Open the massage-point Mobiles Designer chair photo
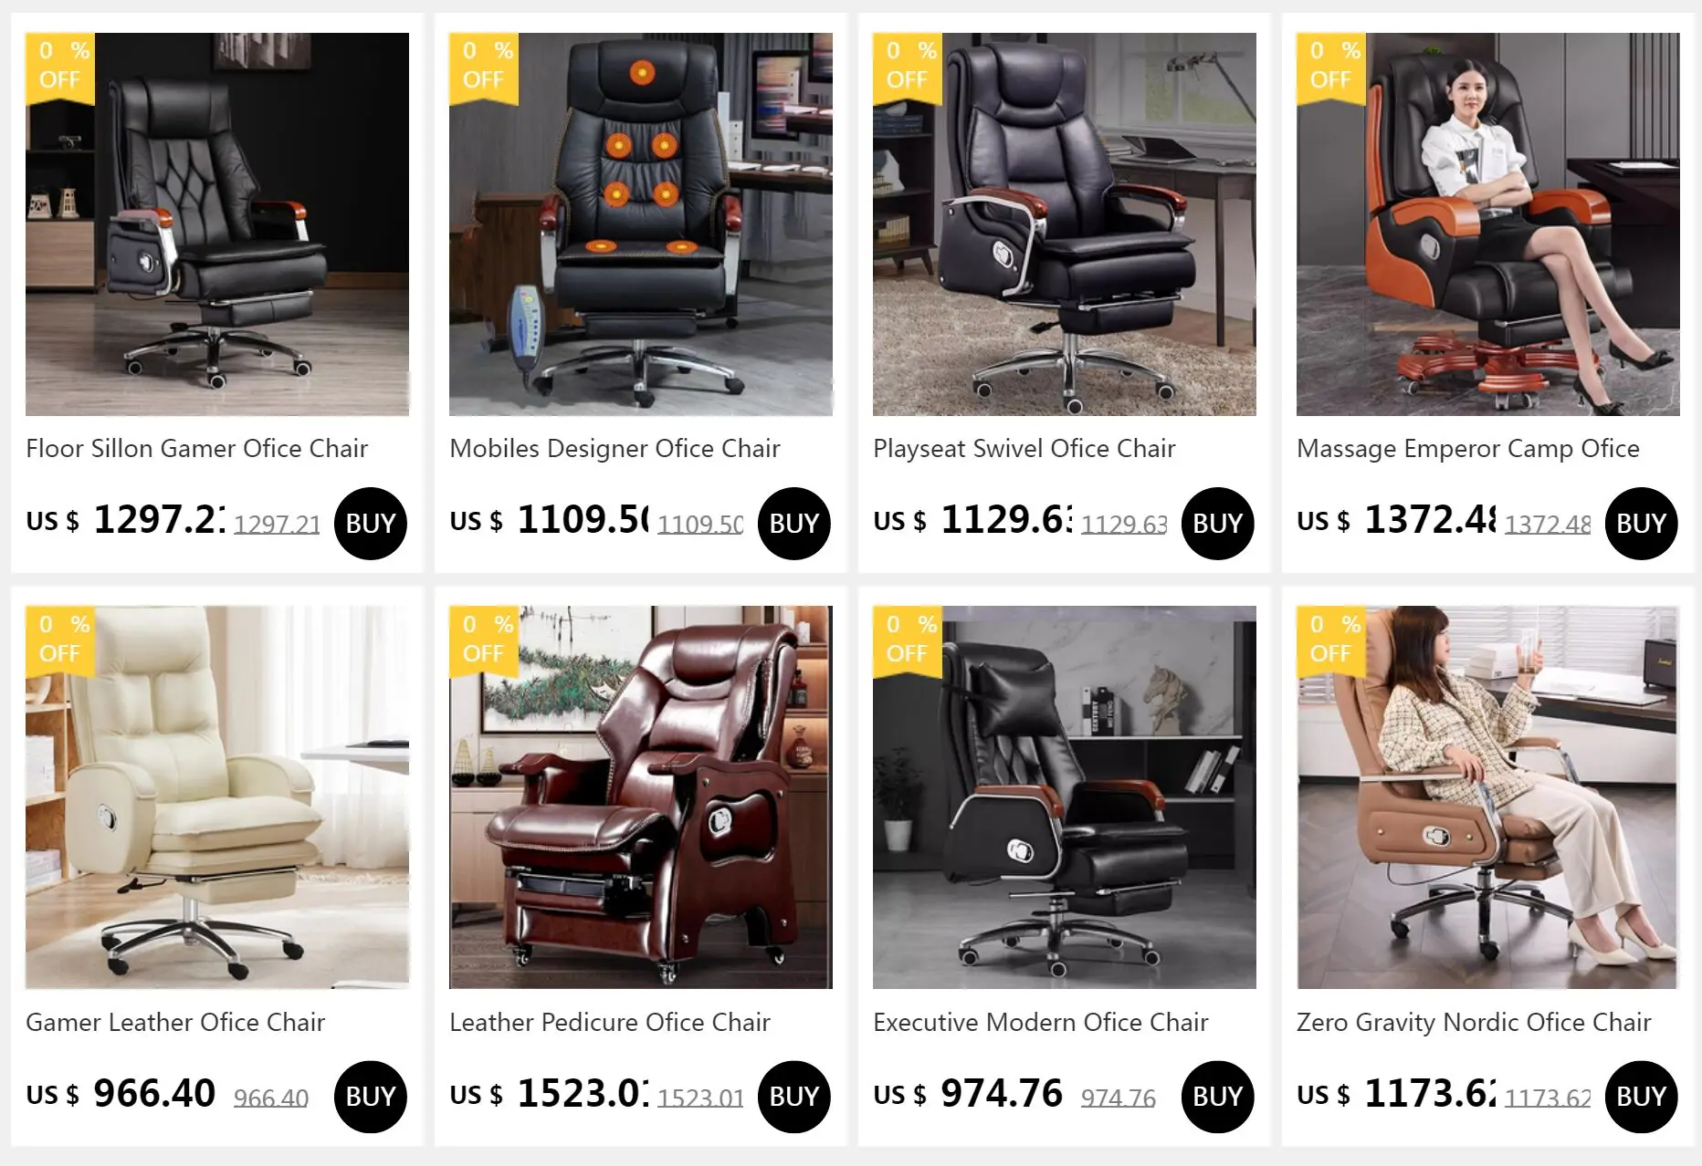 point(641,224)
